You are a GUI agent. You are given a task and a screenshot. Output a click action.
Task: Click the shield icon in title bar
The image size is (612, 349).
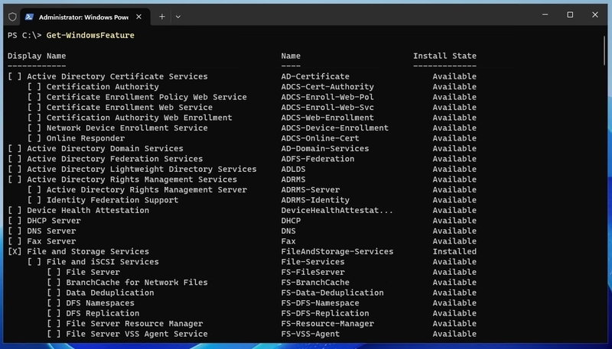pyautogui.click(x=12, y=17)
